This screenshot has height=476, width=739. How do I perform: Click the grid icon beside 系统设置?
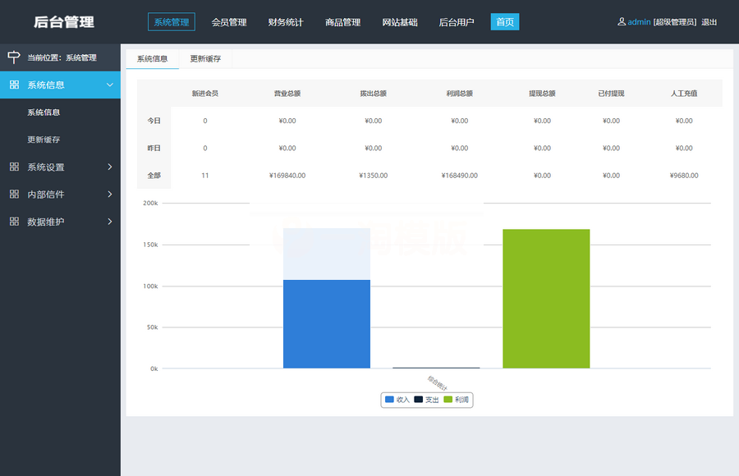[x=14, y=167]
